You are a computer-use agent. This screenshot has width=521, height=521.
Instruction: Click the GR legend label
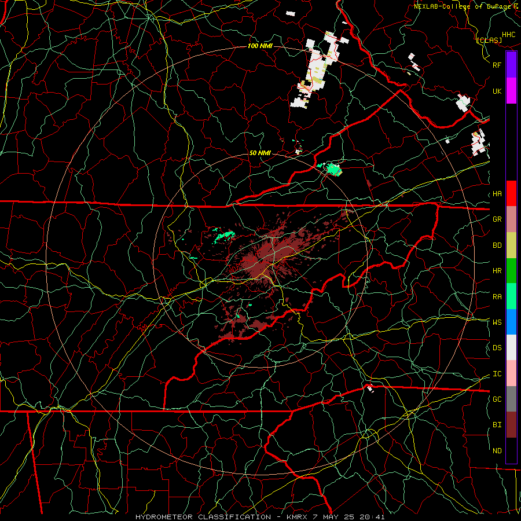497,219
